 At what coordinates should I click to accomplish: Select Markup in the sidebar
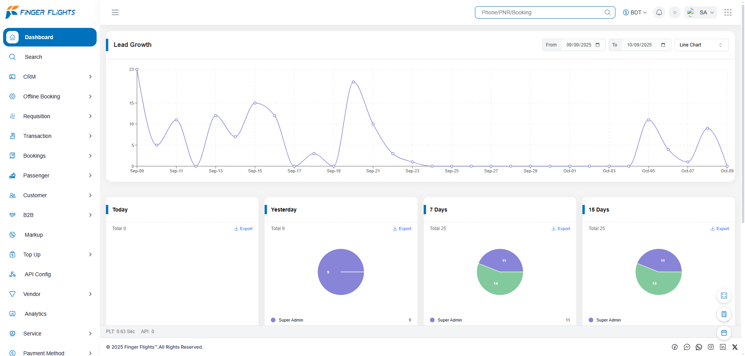[34, 235]
